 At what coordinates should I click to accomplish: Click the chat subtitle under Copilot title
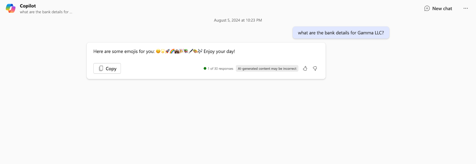46,12
